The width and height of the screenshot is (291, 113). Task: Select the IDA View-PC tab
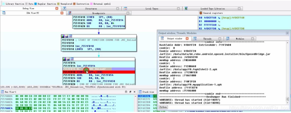click(x=33, y=13)
